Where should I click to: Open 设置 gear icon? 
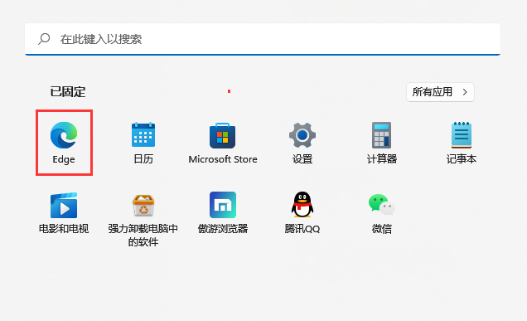pyautogui.click(x=302, y=135)
